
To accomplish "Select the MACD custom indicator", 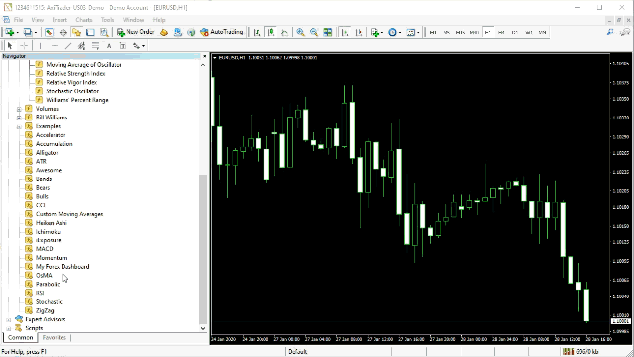I will click(x=45, y=249).
